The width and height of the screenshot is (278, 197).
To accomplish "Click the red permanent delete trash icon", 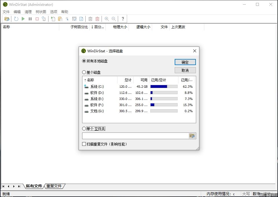I will point(97,19).
